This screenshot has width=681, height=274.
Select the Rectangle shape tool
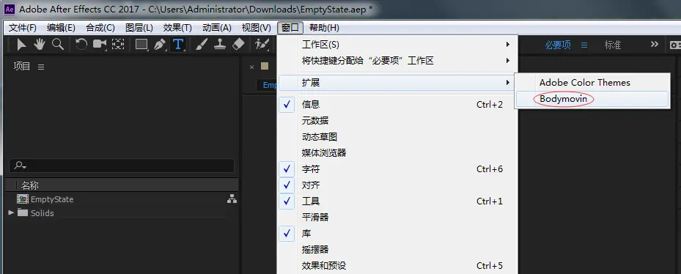pos(141,44)
